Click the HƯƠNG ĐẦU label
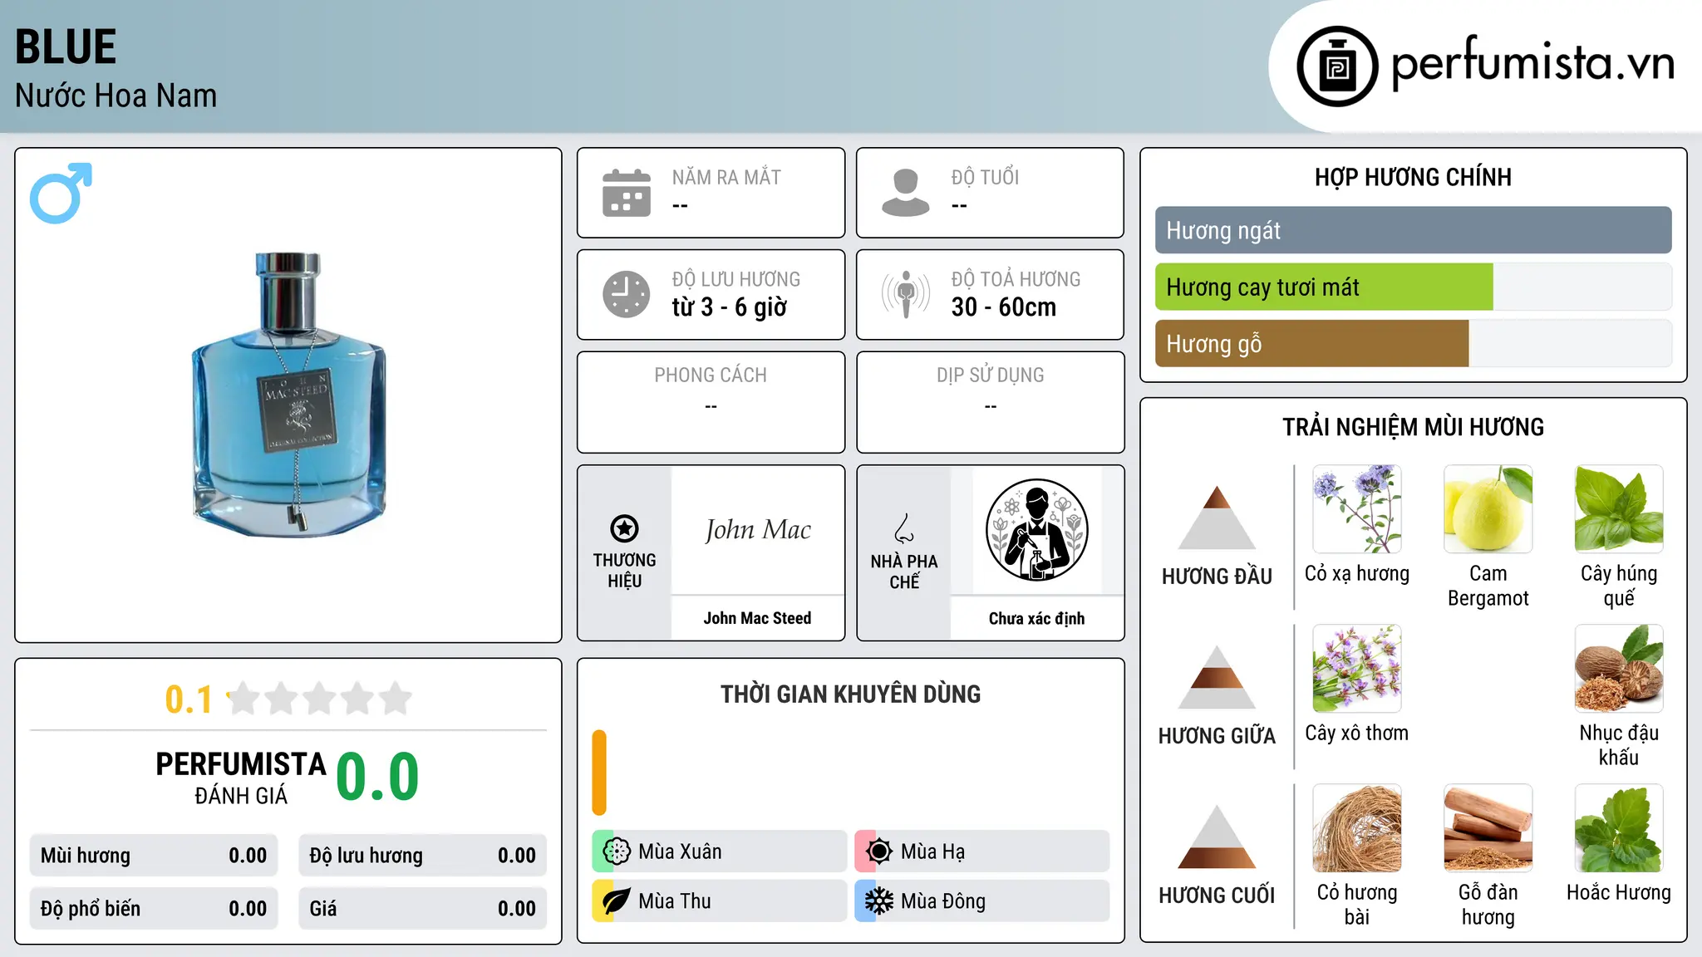 pyautogui.click(x=1217, y=577)
